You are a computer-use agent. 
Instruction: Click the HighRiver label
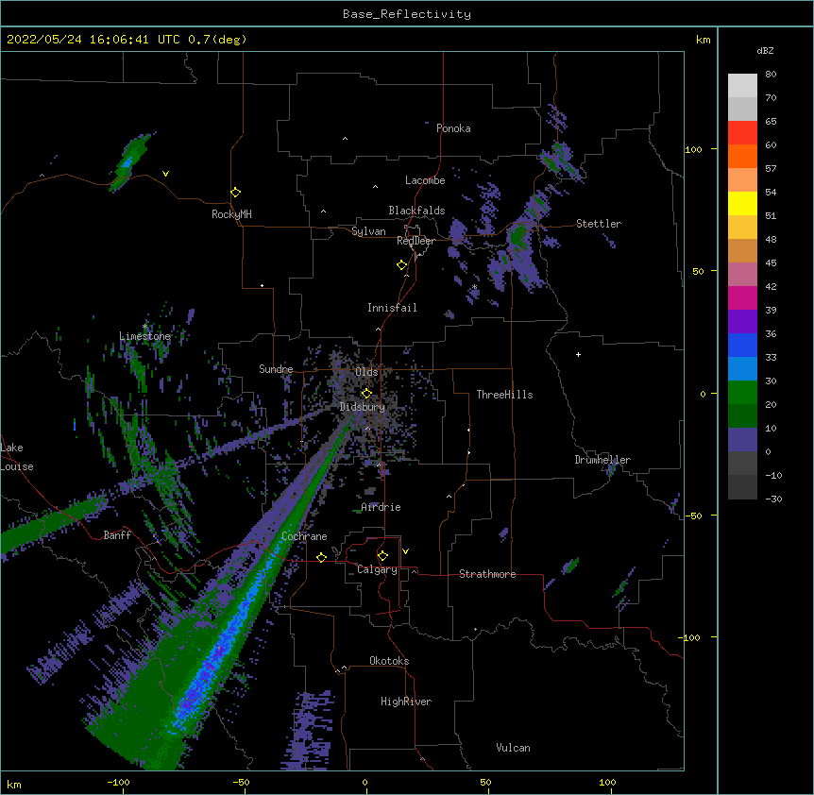coord(406,702)
